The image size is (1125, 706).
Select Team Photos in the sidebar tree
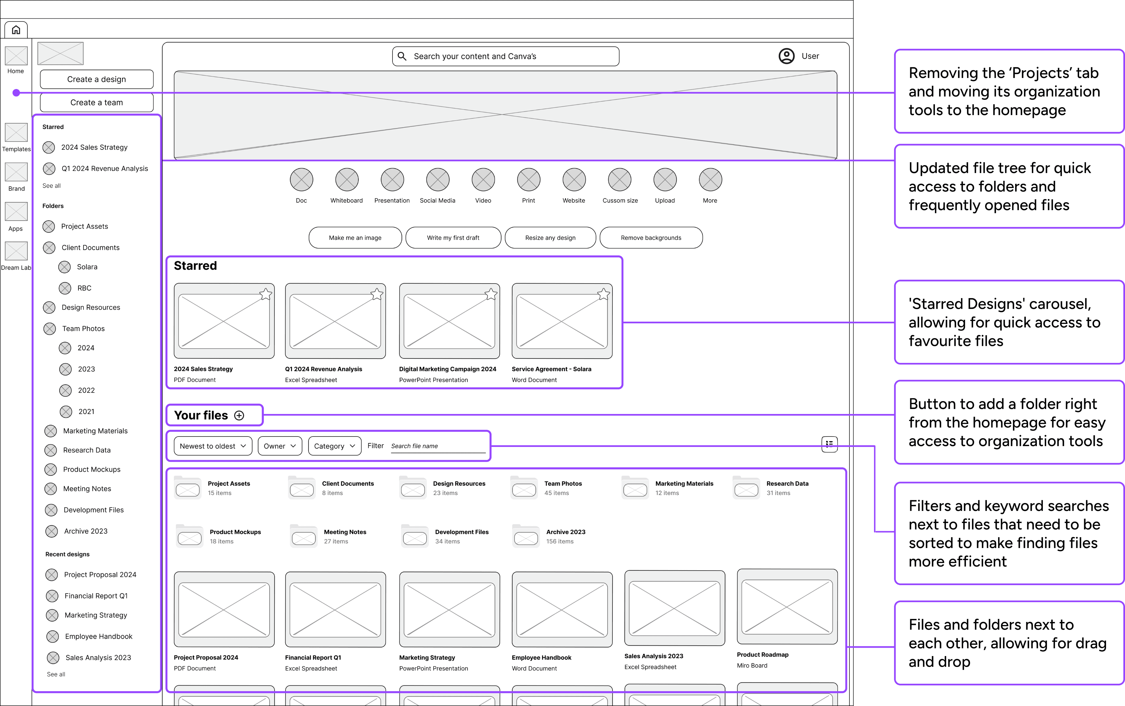[x=74, y=329]
